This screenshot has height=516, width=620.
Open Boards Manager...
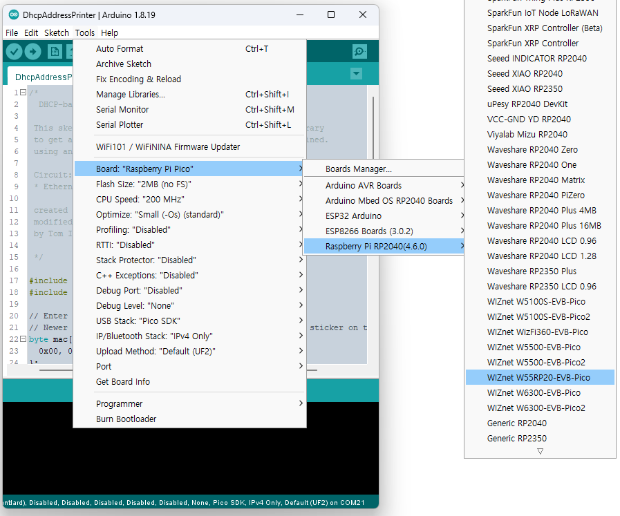[x=384, y=169]
